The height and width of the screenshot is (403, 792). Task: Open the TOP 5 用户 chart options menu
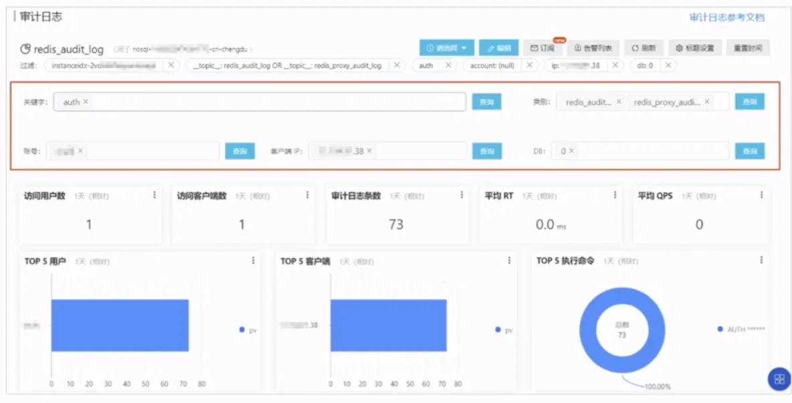[x=255, y=261]
